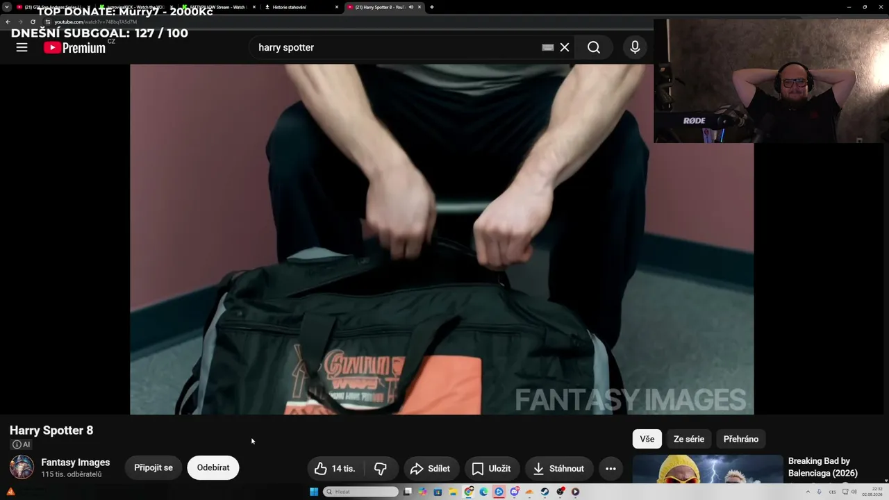Share the video via Sdílet
889x500 pixels.
click(x=430, y=469)
